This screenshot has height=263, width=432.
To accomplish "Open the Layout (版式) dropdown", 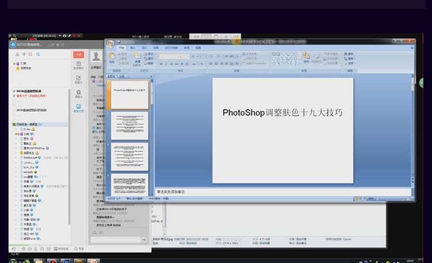I will pyautogui.click(x=150, y=54).
